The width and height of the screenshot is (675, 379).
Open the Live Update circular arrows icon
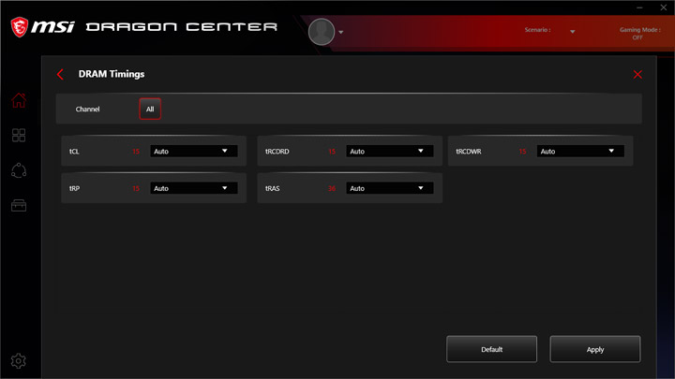click(19, 170)
